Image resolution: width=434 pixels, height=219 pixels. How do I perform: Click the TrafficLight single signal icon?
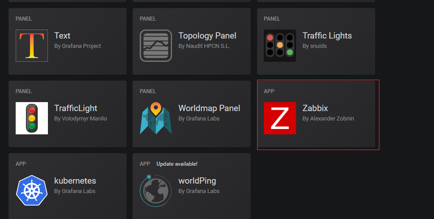click(x=32, y=118)
